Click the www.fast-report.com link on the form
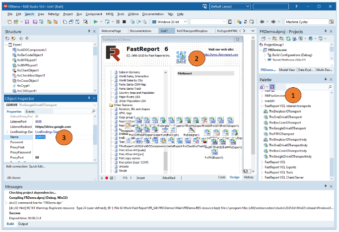This screenshot has height=232, width=339. pos(221,55)
